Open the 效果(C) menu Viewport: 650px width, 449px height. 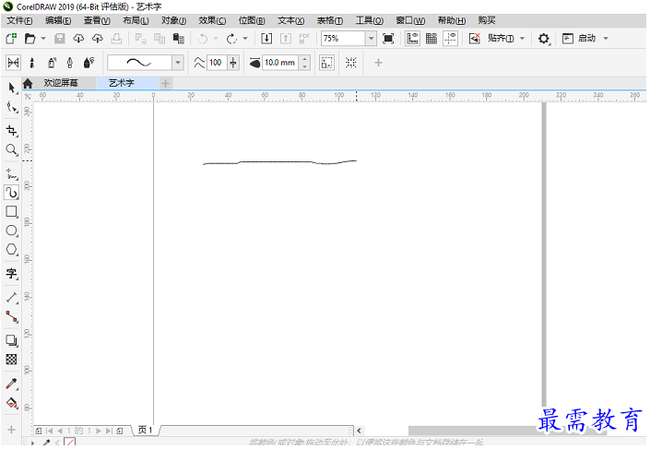pos(212,20)
